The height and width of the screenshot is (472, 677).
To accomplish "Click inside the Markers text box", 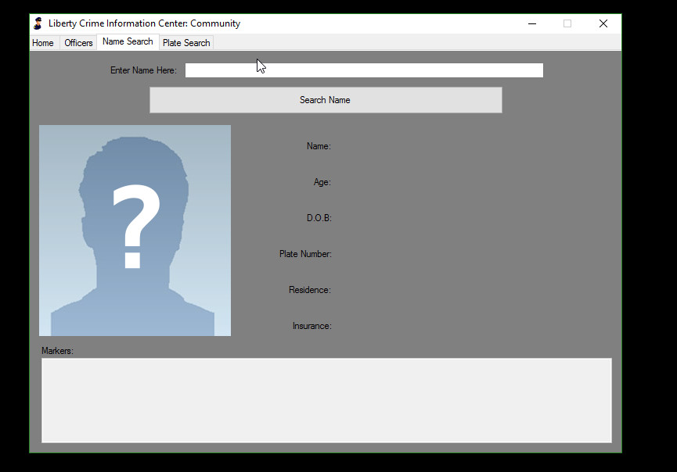I will pyautogui.click(x=326, y=400).
